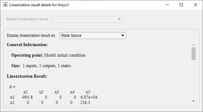Click the 236.3 value in row x2
The image size is (203, 112).
(85, 102)
